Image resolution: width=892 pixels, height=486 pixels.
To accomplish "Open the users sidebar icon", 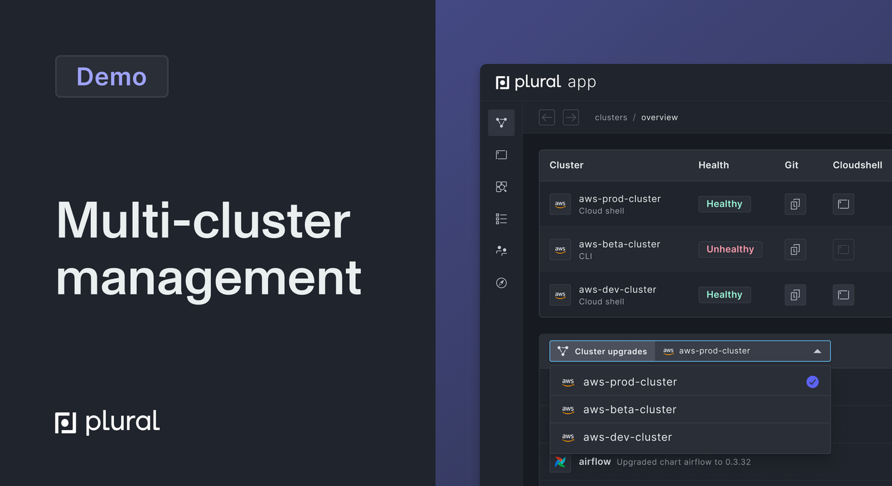I will 501,250.
